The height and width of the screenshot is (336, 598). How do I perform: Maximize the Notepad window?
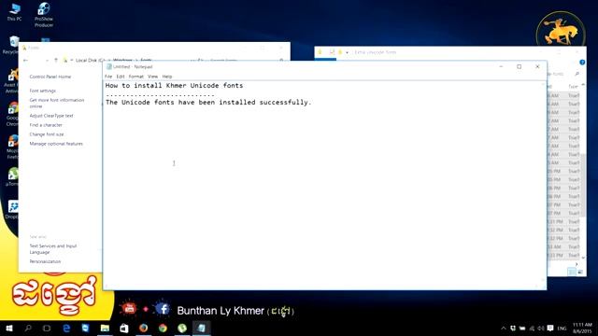[x=520, y=66]
